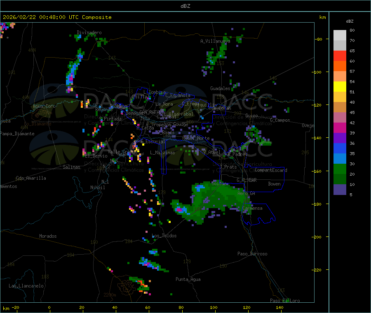
Task: Click the L_Malvinas label
Action: point(162,153)
